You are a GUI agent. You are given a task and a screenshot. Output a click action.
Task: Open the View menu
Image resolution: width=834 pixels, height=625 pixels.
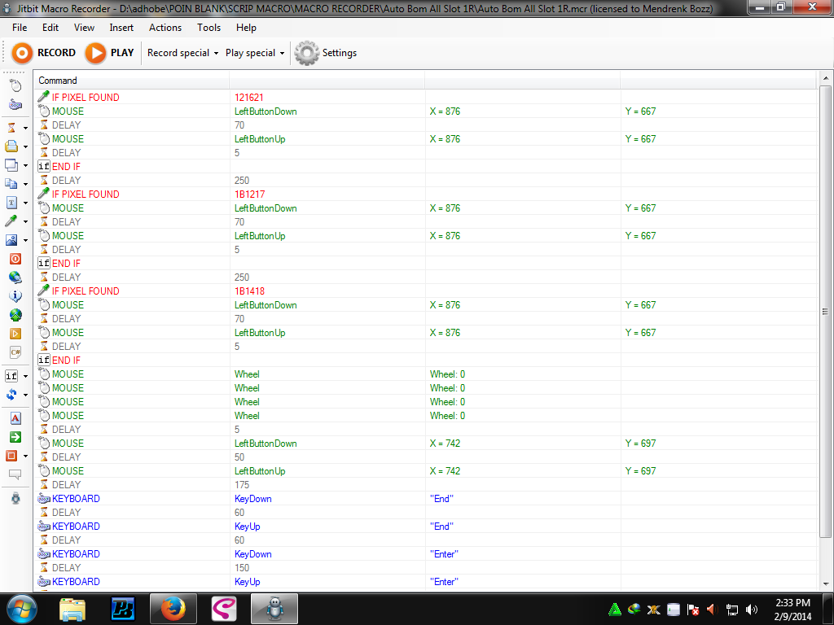(84, 28)
